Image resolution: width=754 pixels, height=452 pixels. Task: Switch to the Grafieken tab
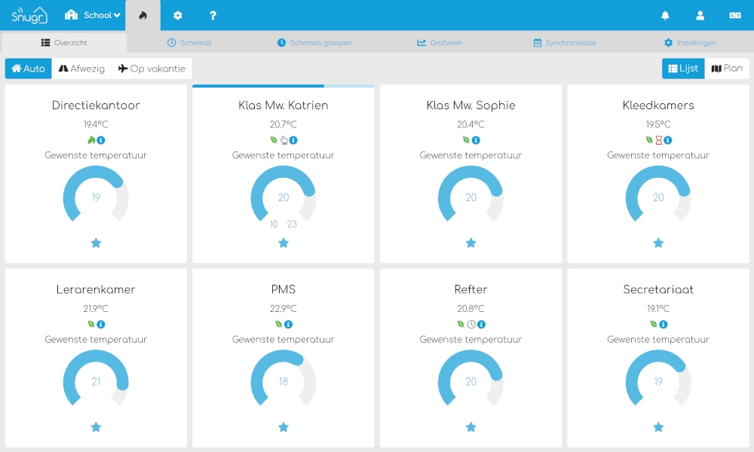[x=440, y=43]
